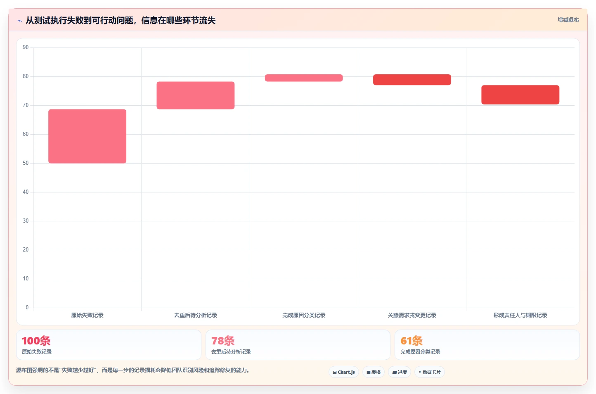Click the y-axis value 90
Viewport: 596px width, 394px height.
26,47
